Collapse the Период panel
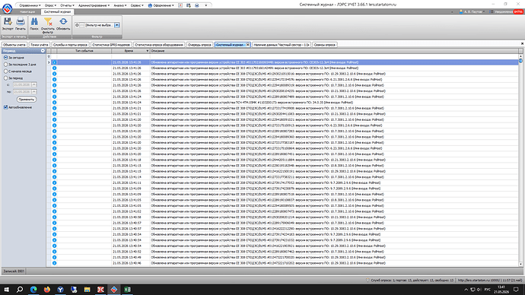Image resolution: width=525 pixels, height=295 pixels. tap(43, 51)
